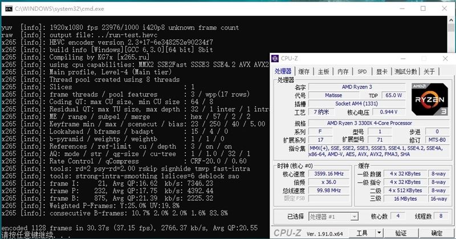The height and width of the screenshot is (239, 456).
Task: Click the 65.0 W TDP value
Action: point(393,95)
